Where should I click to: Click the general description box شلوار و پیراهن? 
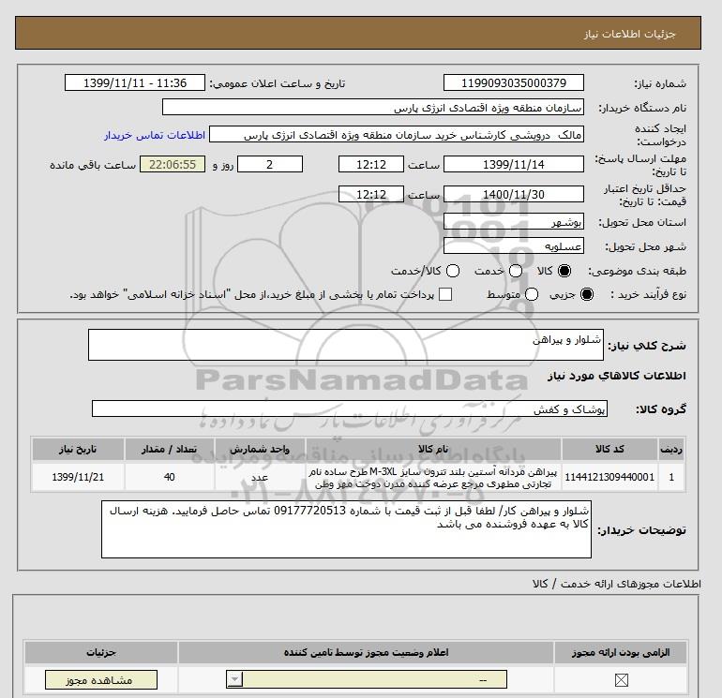point(346,345)
